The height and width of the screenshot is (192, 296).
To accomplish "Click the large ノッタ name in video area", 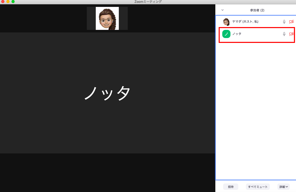I will tap(107, 93).
